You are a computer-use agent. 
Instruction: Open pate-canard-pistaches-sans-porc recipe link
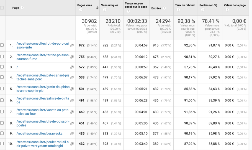43,77
